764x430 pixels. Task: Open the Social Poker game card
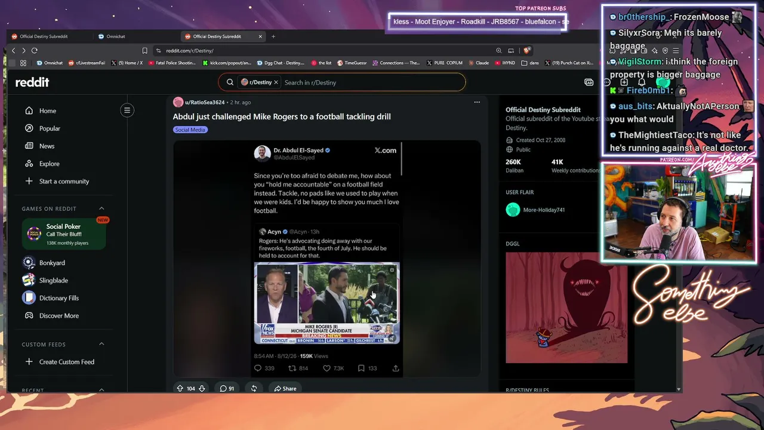pyautogui.click(x=64, y=234)
